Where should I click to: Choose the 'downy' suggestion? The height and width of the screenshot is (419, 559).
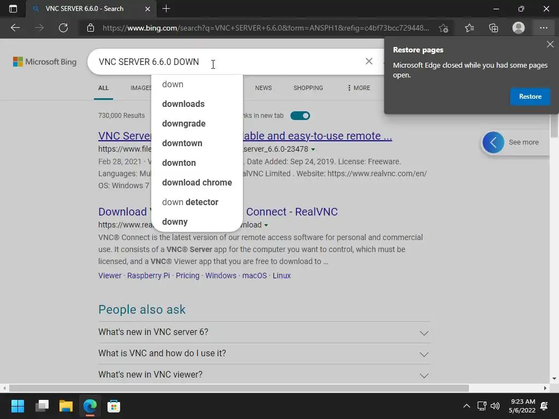pyautogui.click(x=197, y=222)
